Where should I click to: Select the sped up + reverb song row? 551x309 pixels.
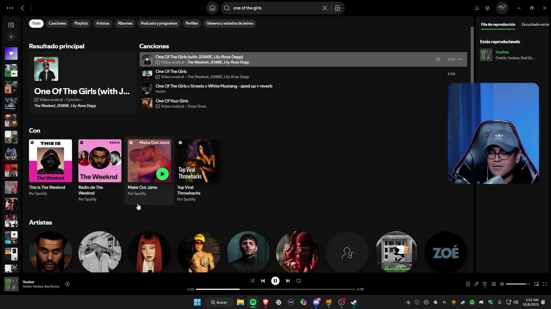click(303, 89)
